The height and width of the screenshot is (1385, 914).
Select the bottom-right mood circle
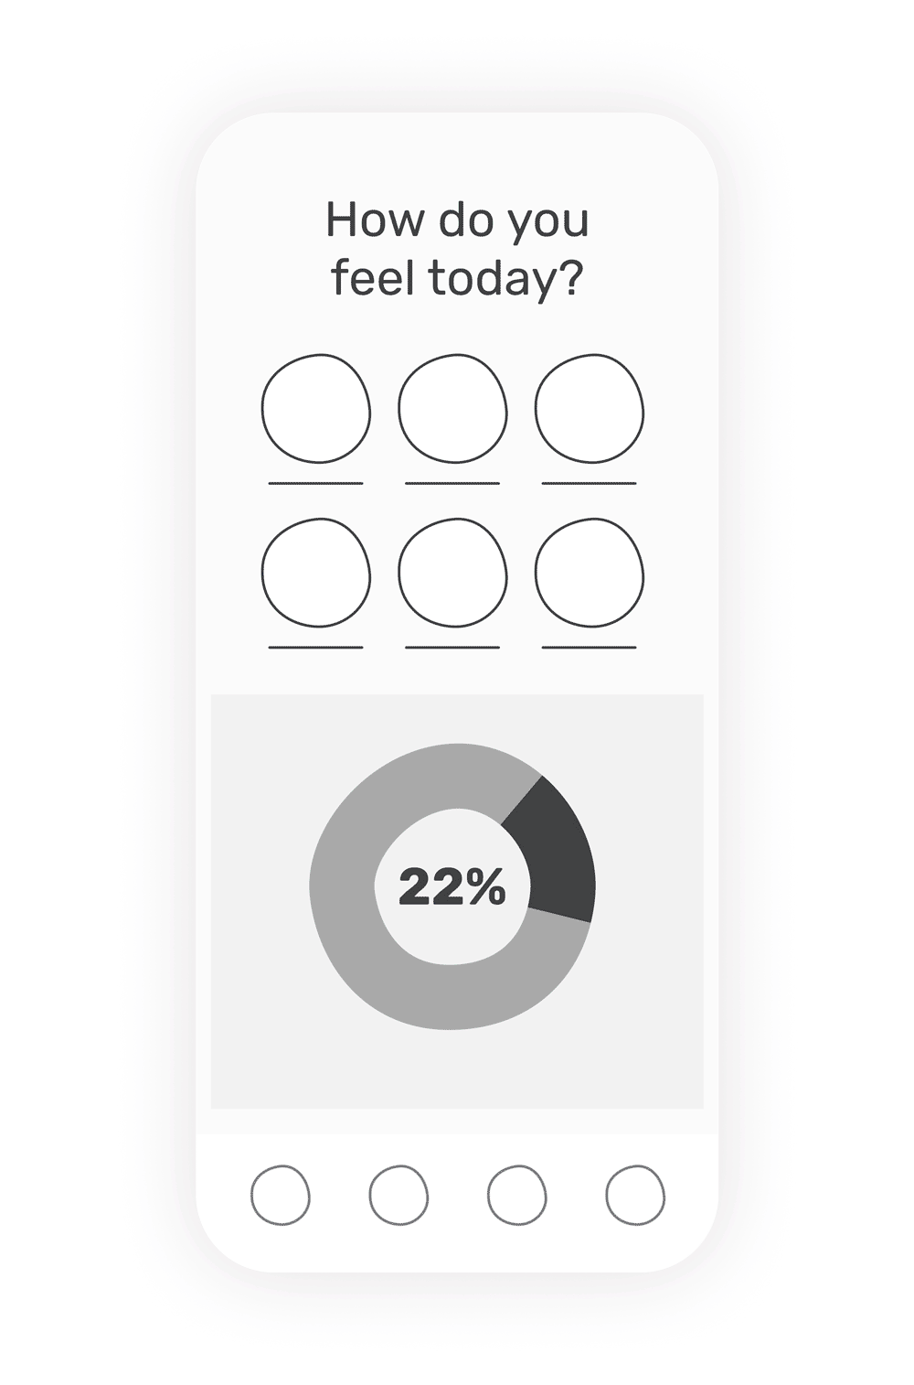click(x=590, y=573)
